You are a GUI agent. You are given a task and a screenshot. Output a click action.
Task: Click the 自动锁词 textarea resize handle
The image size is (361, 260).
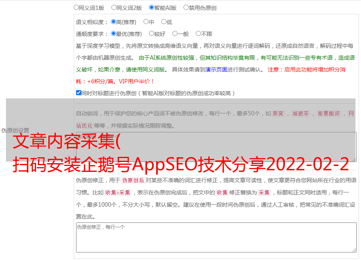(354, 159)
